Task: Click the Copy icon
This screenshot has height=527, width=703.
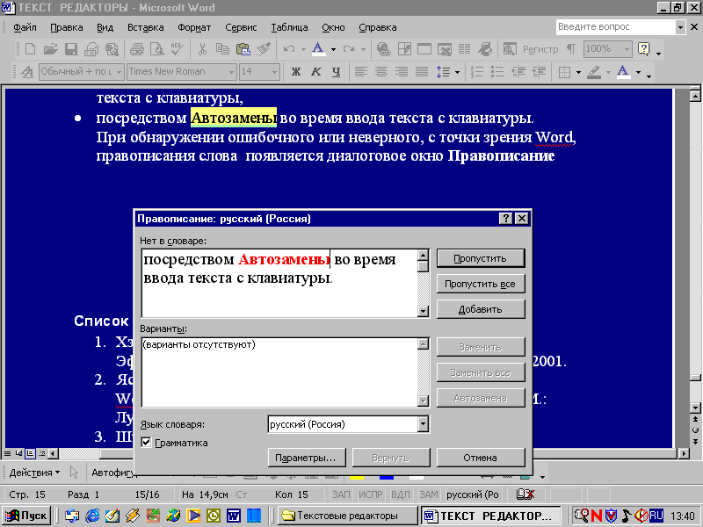Action: click(x=222, y=49)
